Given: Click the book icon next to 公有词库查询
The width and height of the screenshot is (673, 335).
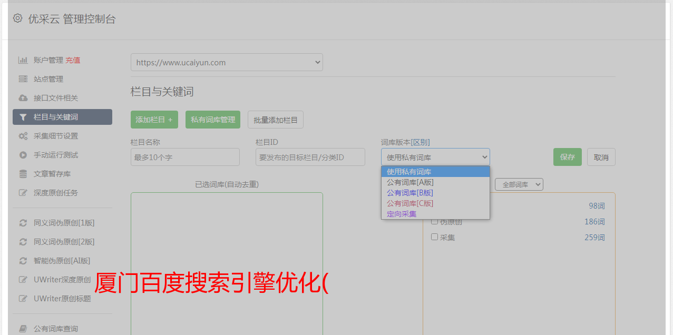Looking at the screenshot, I should pyautogui.click(x=23, y=329).
